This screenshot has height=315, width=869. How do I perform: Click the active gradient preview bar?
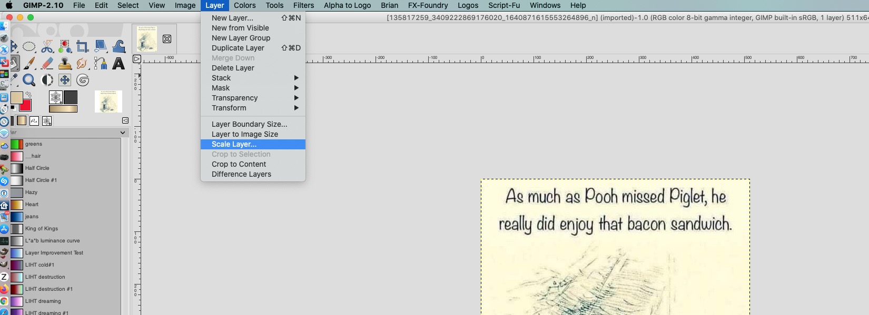point(63,109)
